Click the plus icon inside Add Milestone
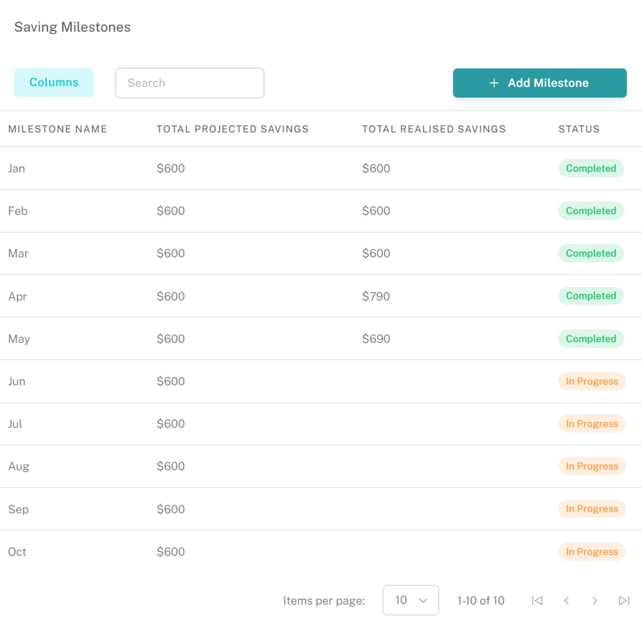The image size is (642, 628). 494,83
